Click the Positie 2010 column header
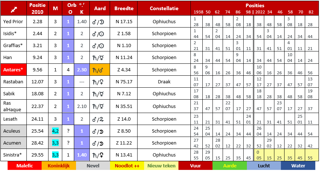 (37, 8)
